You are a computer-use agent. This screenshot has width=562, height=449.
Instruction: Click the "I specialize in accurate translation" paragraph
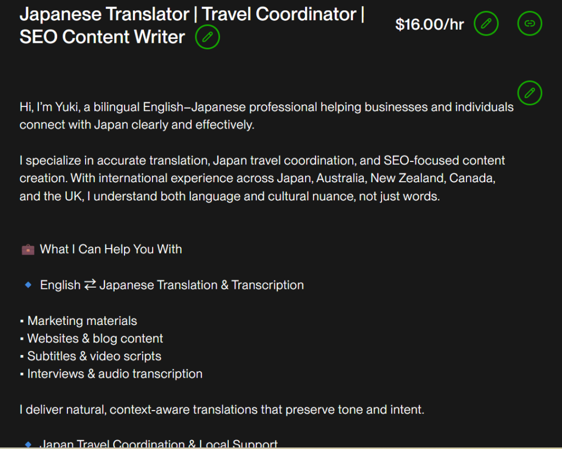(262, 178)
